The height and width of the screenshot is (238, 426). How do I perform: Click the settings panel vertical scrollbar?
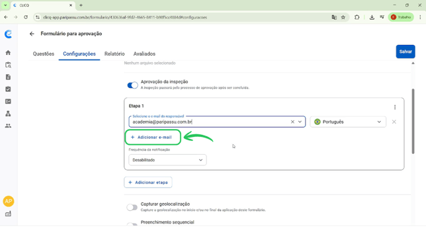pos(413,121)
